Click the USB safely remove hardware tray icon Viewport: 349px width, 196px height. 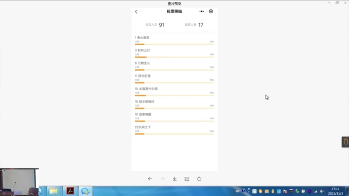298,191
